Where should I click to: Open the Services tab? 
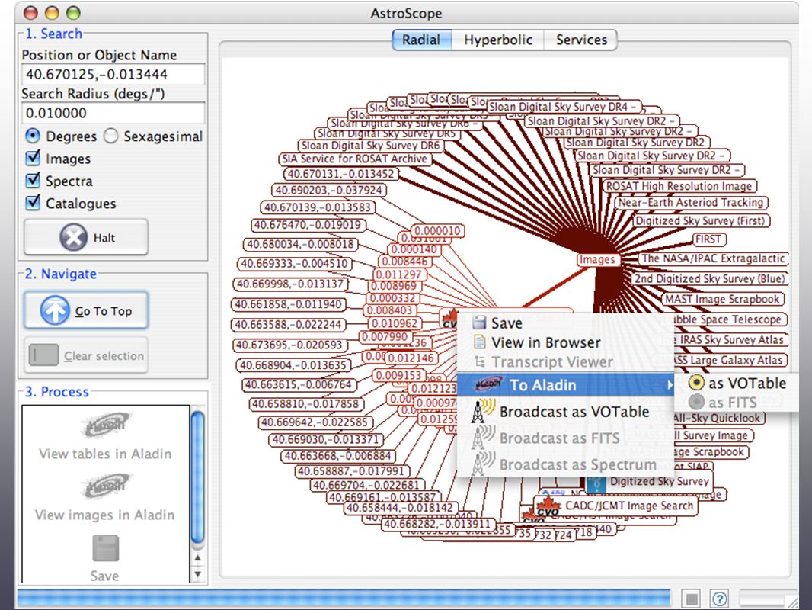[581, 40]
